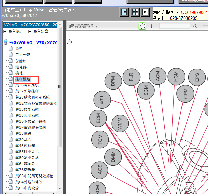Click the SCM module node in diagram
The height and width of the screenshot is (194, 208).
[x=146, y=90]
